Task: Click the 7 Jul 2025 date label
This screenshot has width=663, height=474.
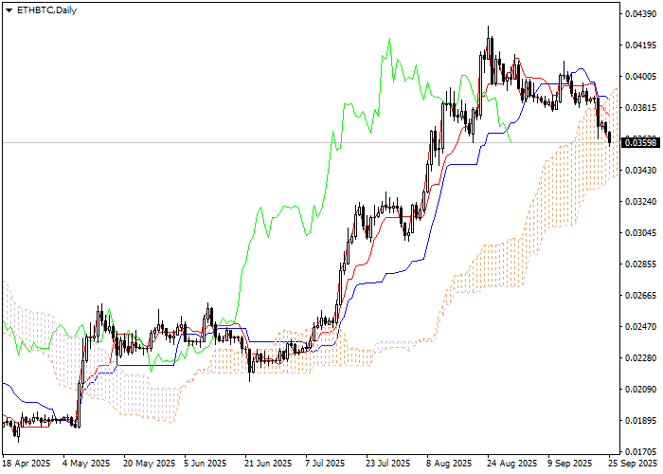Action: 327,464
